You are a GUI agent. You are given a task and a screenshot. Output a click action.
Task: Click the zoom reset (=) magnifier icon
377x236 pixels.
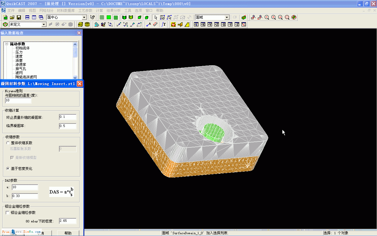click(267, 17)
